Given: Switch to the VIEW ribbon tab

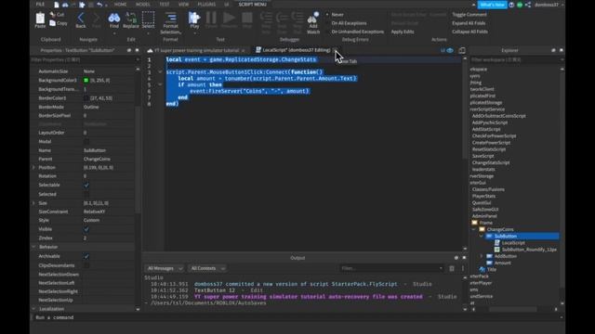Looking at the screenshot, I should pyautogui.click(x=183, y=5).
